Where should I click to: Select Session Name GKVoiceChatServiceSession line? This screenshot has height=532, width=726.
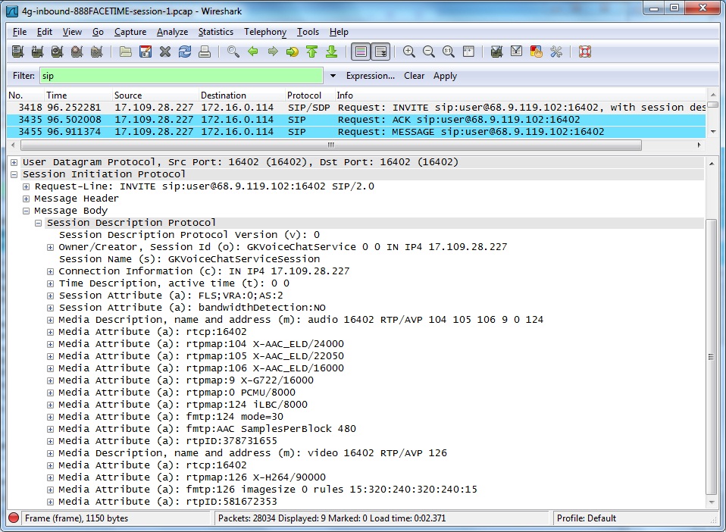[189, 259]
